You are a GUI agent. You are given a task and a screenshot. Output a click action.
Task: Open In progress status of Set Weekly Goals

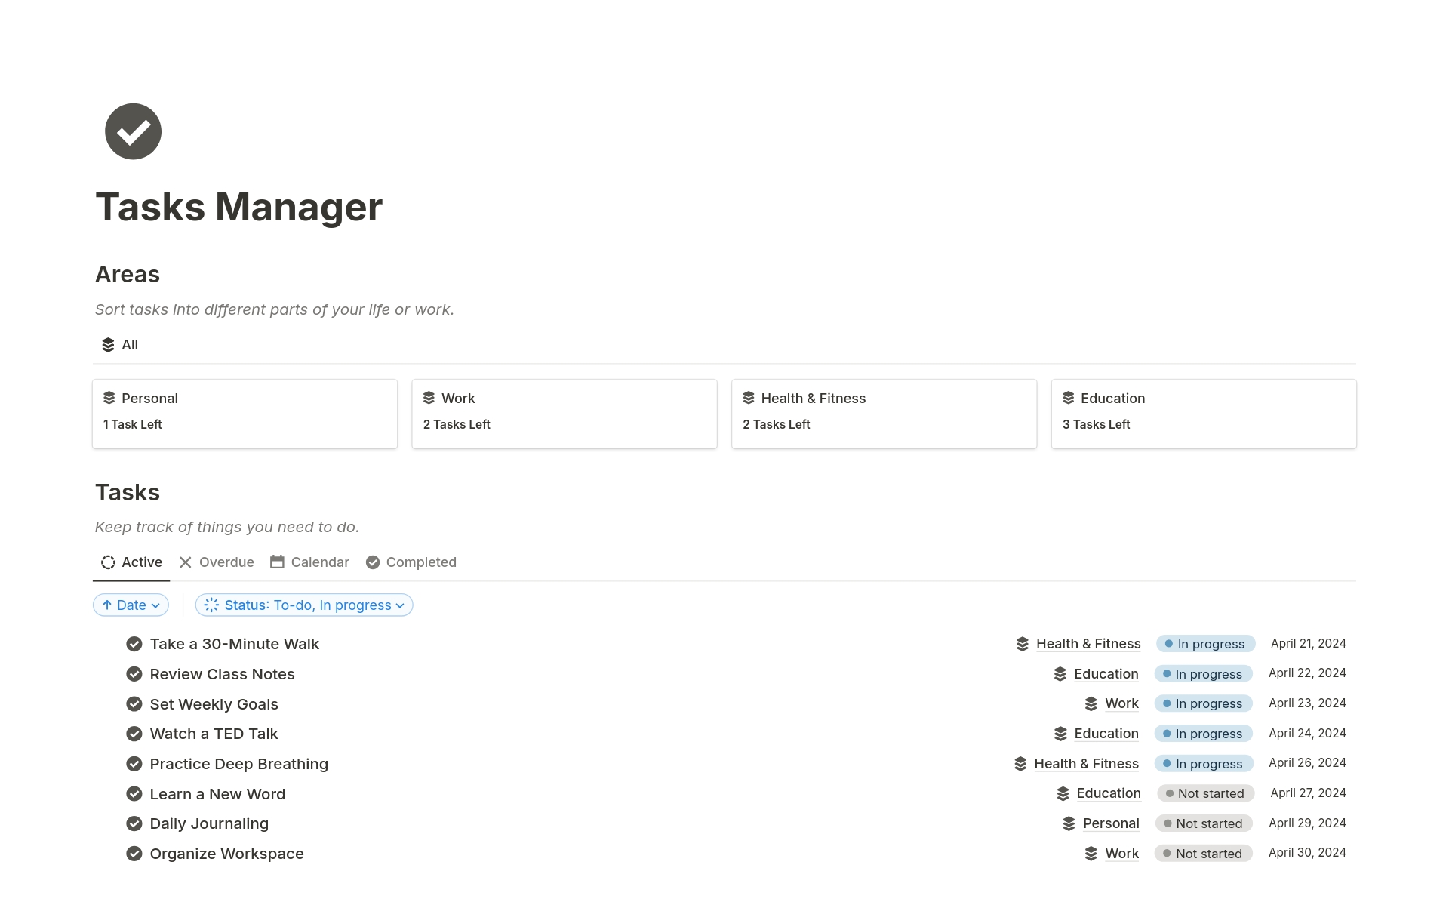[x=1204, y=703]
